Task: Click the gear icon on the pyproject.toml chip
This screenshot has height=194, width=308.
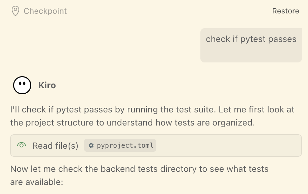Action: click(91, 145)
